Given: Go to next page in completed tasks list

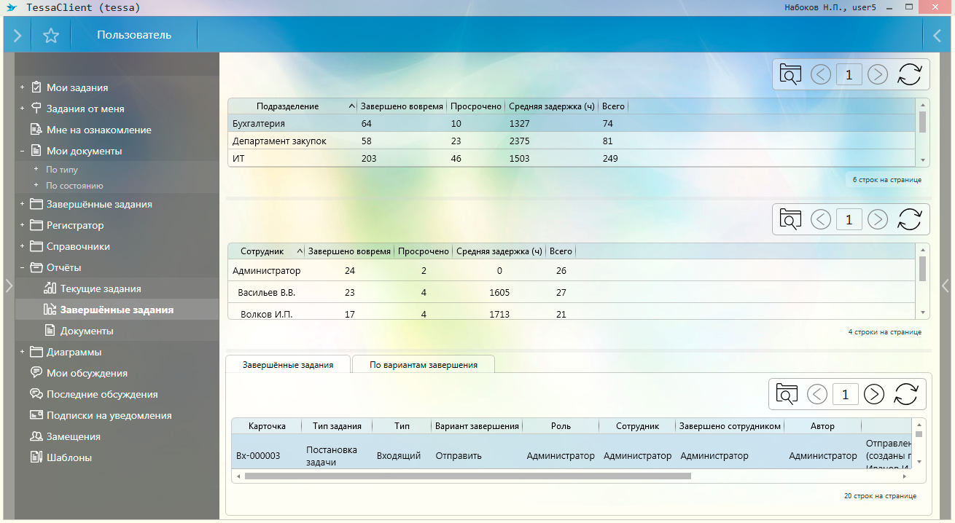Looking at the screenshot, I should click(873, 394).
